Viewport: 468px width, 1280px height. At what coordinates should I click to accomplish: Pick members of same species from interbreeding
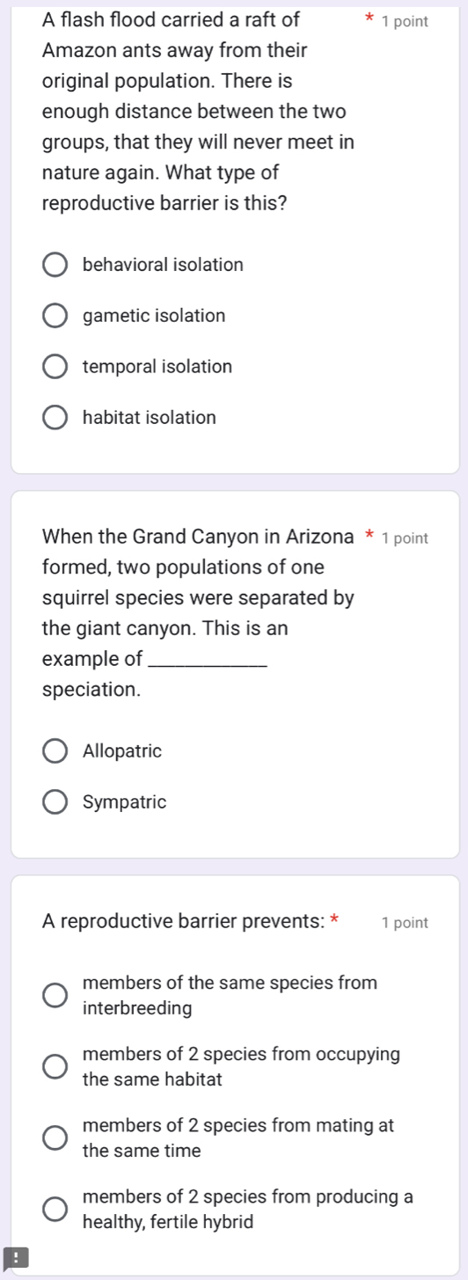(x=55, y=995)
